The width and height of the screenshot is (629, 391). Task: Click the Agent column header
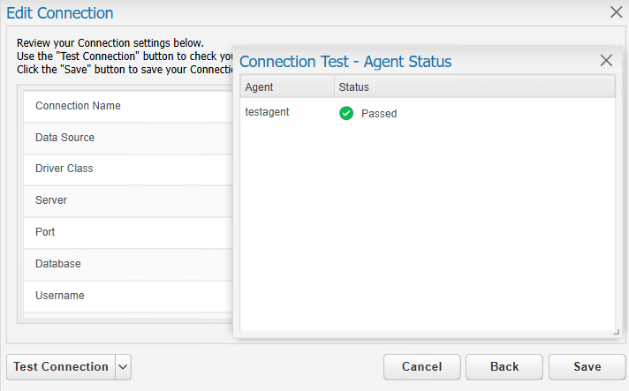tap(288, 86)
